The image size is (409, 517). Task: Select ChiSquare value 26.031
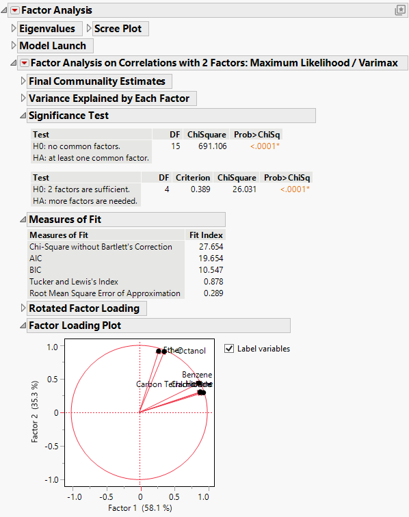tap(244, 189)
